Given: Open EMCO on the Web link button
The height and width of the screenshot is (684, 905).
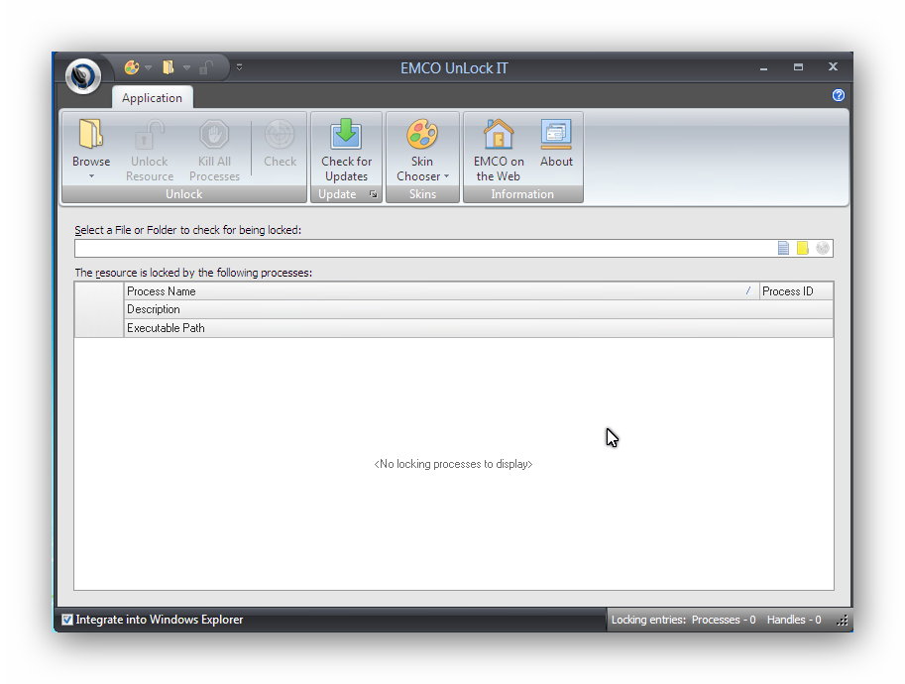Looking at the screenshot, I should pyautogui.click(x=499, y=151).
